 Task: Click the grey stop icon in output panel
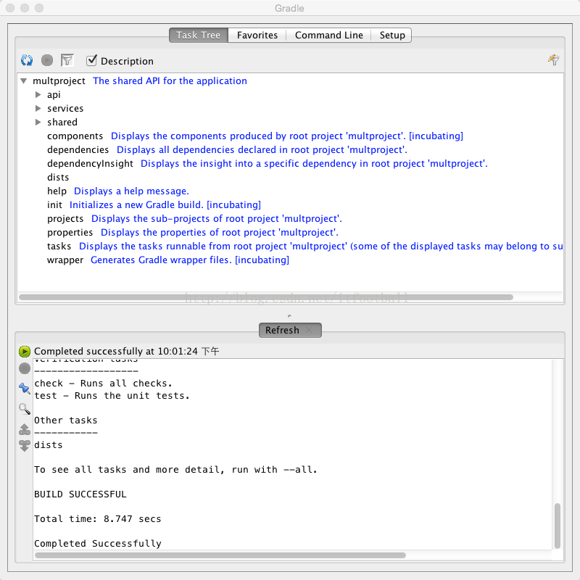[x=25, y=369]
